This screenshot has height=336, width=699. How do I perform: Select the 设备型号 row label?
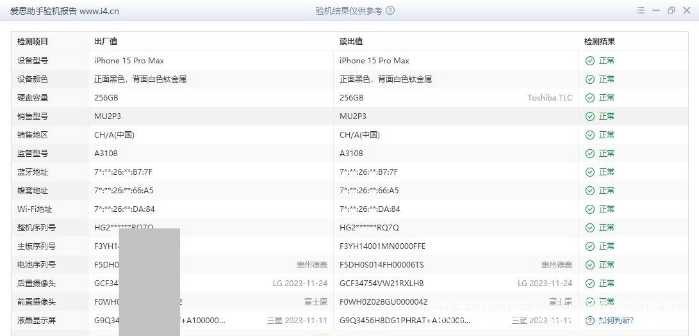[x=33, y=61]
